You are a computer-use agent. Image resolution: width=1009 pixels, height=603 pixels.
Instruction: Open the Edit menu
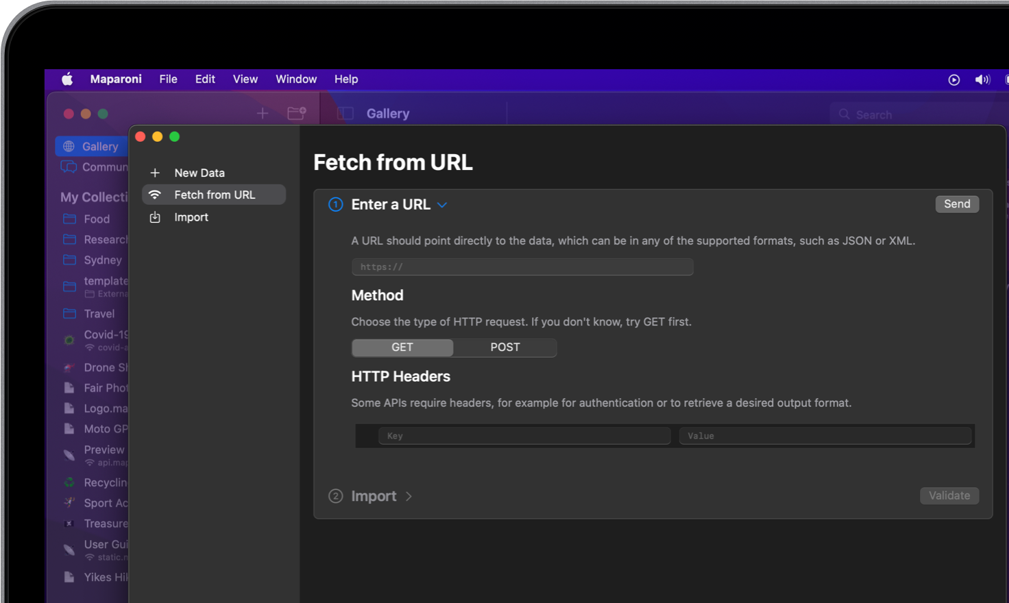205,79
